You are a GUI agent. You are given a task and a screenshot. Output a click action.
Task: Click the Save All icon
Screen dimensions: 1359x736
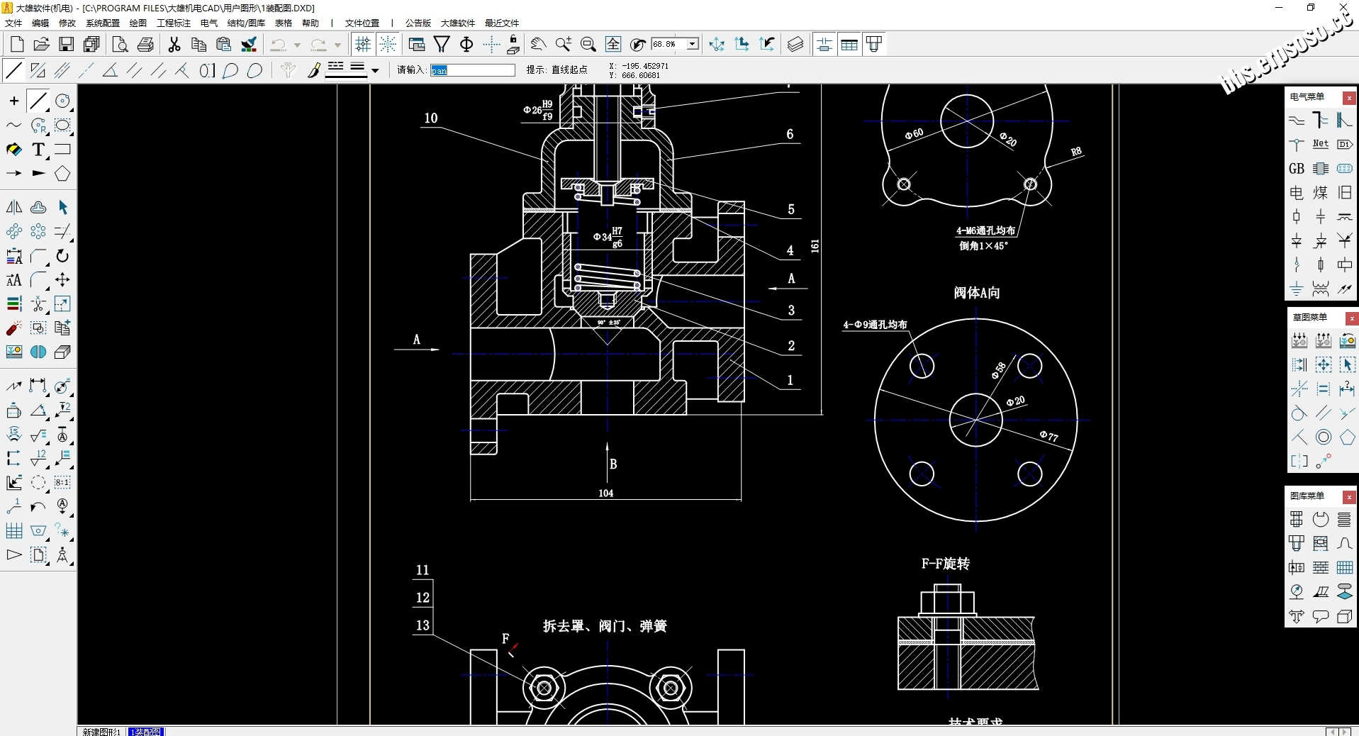[91, 45]
